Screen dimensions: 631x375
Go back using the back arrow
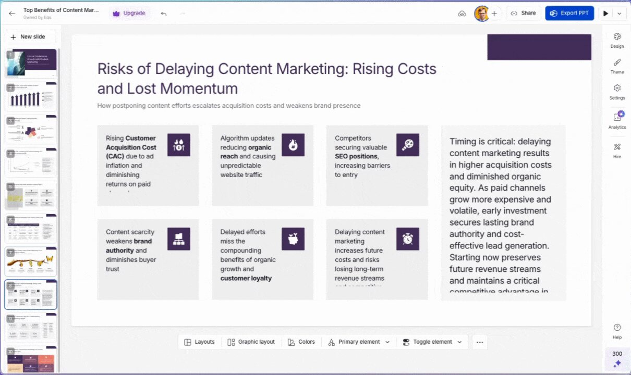(x=12, y=13)
